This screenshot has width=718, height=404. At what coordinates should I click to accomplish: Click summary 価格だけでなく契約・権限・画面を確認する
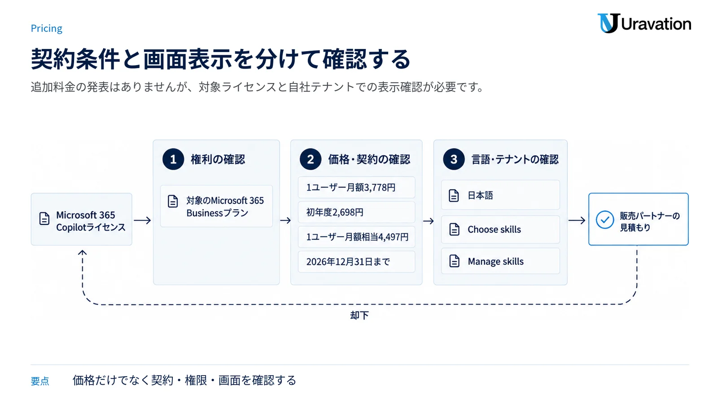coord(184,380)
